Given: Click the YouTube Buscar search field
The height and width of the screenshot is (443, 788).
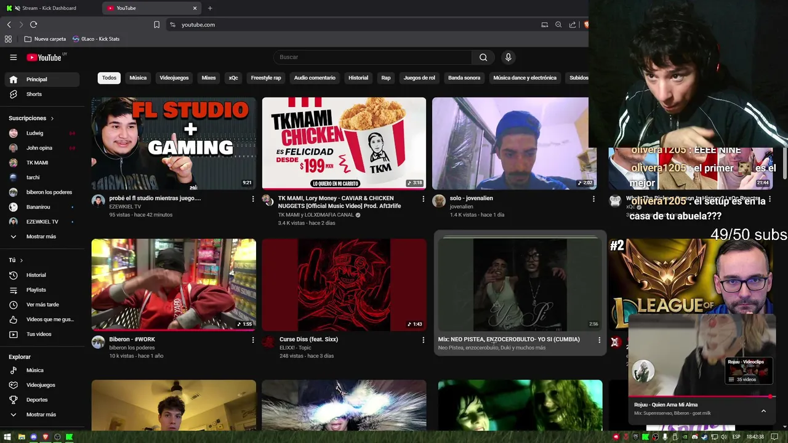Looking at the screenshot, I should (x=372, y=57).
